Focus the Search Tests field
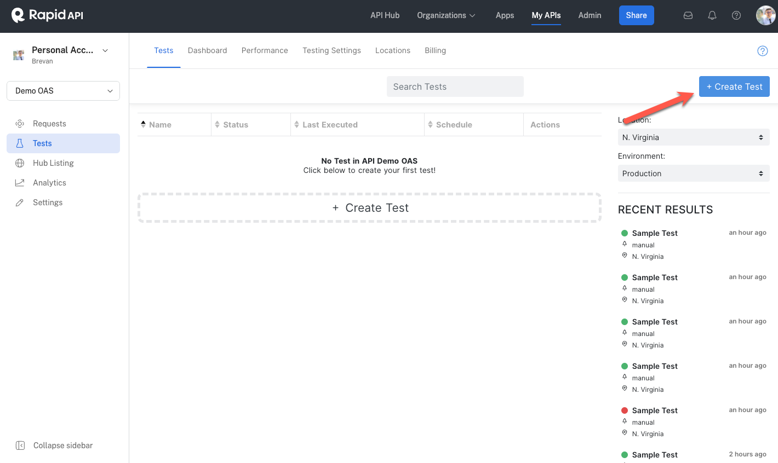Image resolution: width=778 pixels, height=463 pixels. (x=455, y=86)
